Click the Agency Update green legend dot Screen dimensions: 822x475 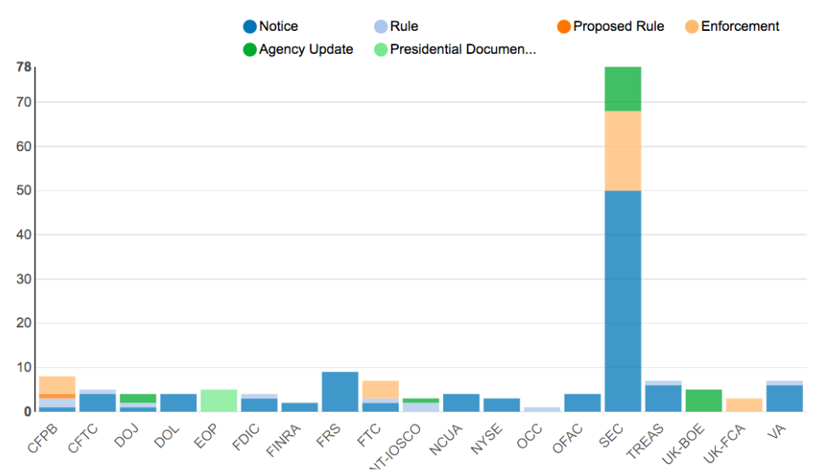click(250, 50)
